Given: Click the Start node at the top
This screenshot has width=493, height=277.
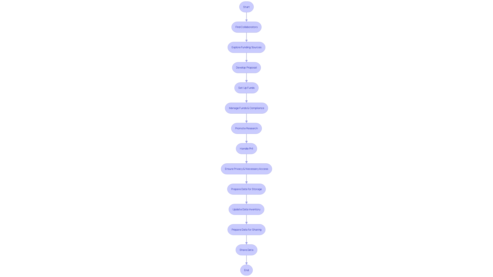Looking at the screenshot, I should click(246, 7).
